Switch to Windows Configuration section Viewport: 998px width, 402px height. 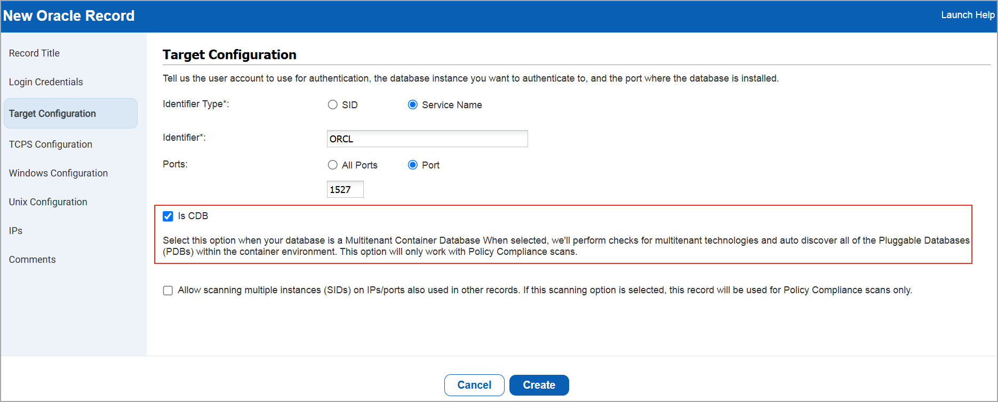tap(58, 173)
